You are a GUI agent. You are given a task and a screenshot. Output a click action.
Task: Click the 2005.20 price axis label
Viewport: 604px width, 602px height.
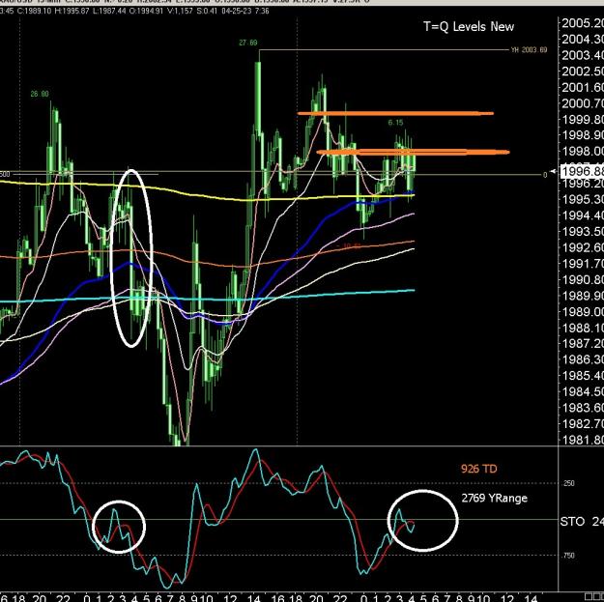pyautogui.click(x=583, y=23)
